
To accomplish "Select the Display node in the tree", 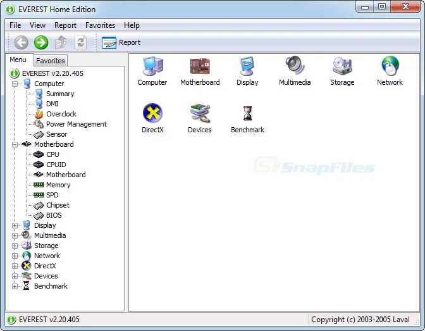I will tap(45, 225).
